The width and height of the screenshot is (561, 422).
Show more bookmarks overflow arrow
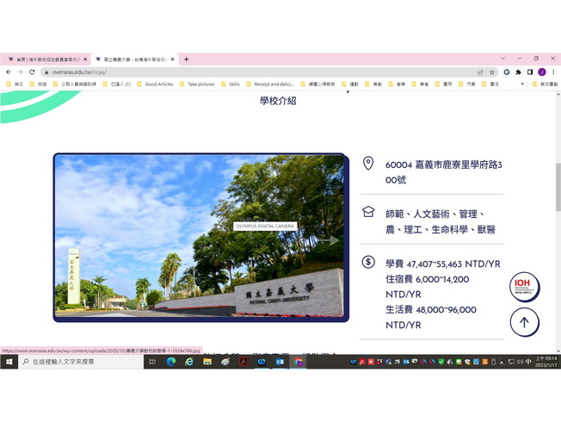[x=522, y=84]
